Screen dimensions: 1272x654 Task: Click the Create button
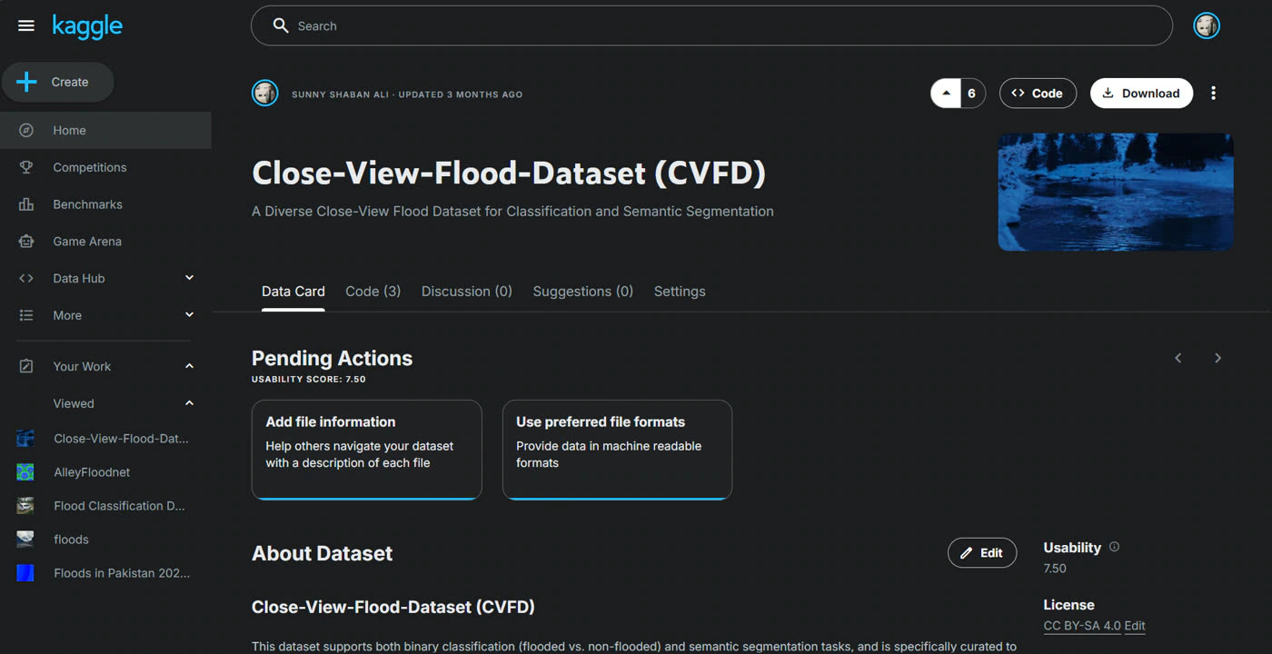(x=57, y=82)
